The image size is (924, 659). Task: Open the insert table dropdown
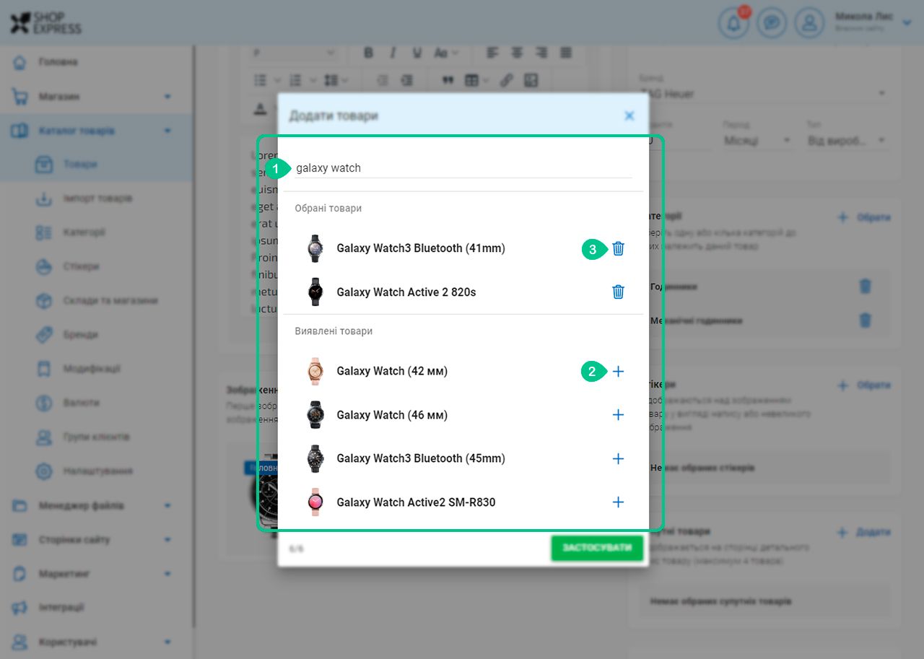(x=476, y=80)
